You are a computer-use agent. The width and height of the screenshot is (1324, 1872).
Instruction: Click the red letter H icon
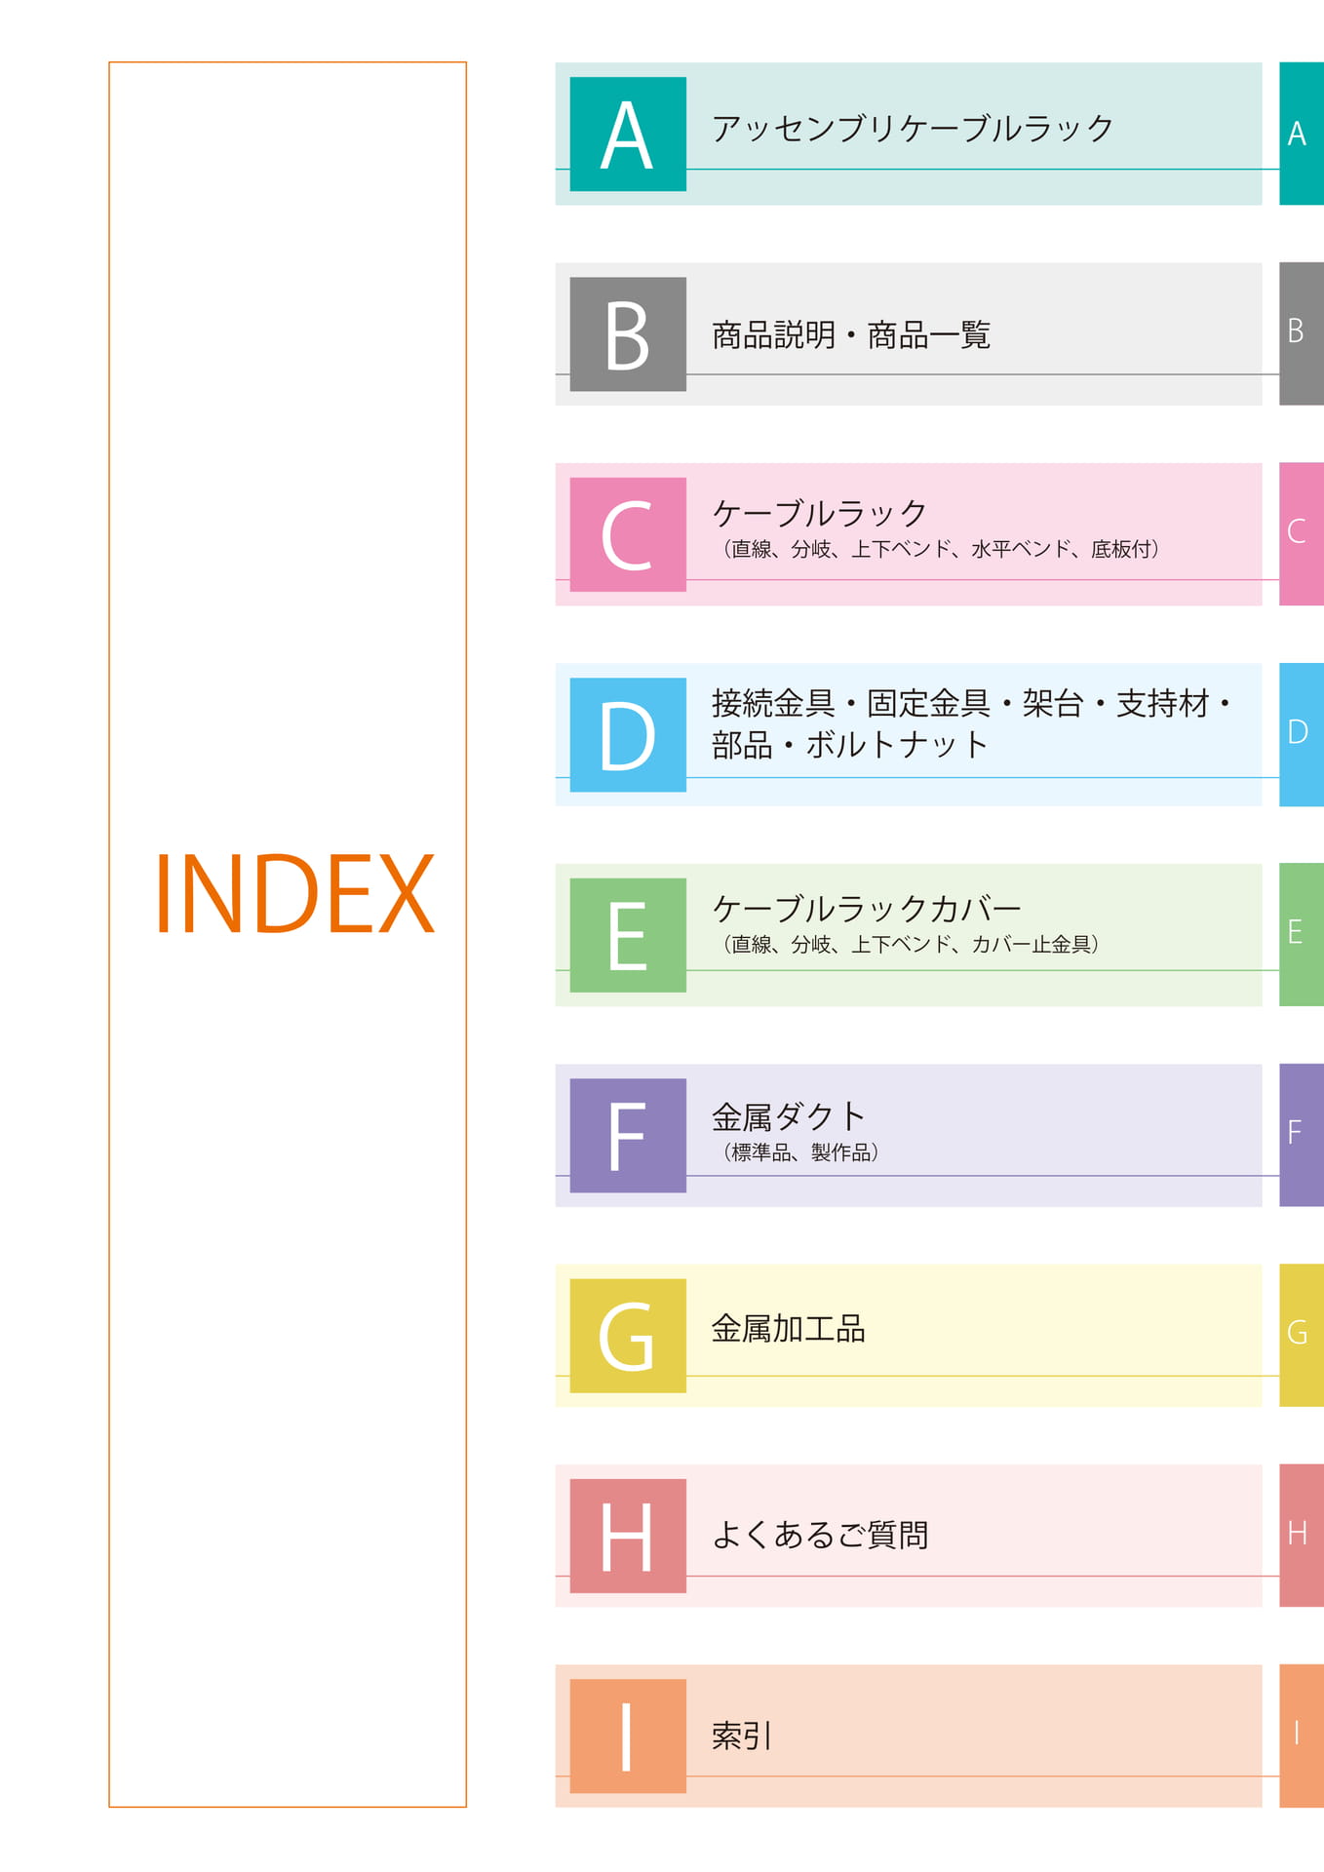(628, 1537)
